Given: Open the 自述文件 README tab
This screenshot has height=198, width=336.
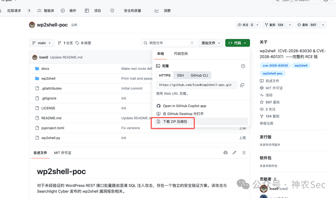Looking at the screenshot, I should coord(40,153).
